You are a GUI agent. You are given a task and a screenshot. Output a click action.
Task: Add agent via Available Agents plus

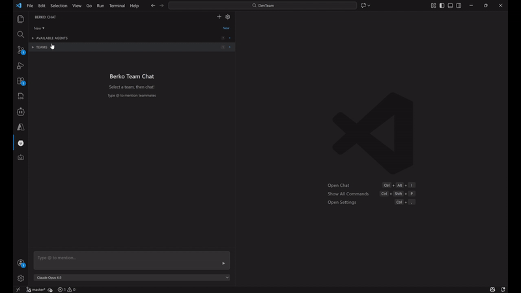coord(230,38)
